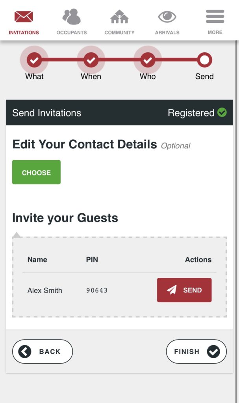The width and height of the screenshot is (239, 403).
Task: Select the Send step circle
Action: click(x=204, y=60)
